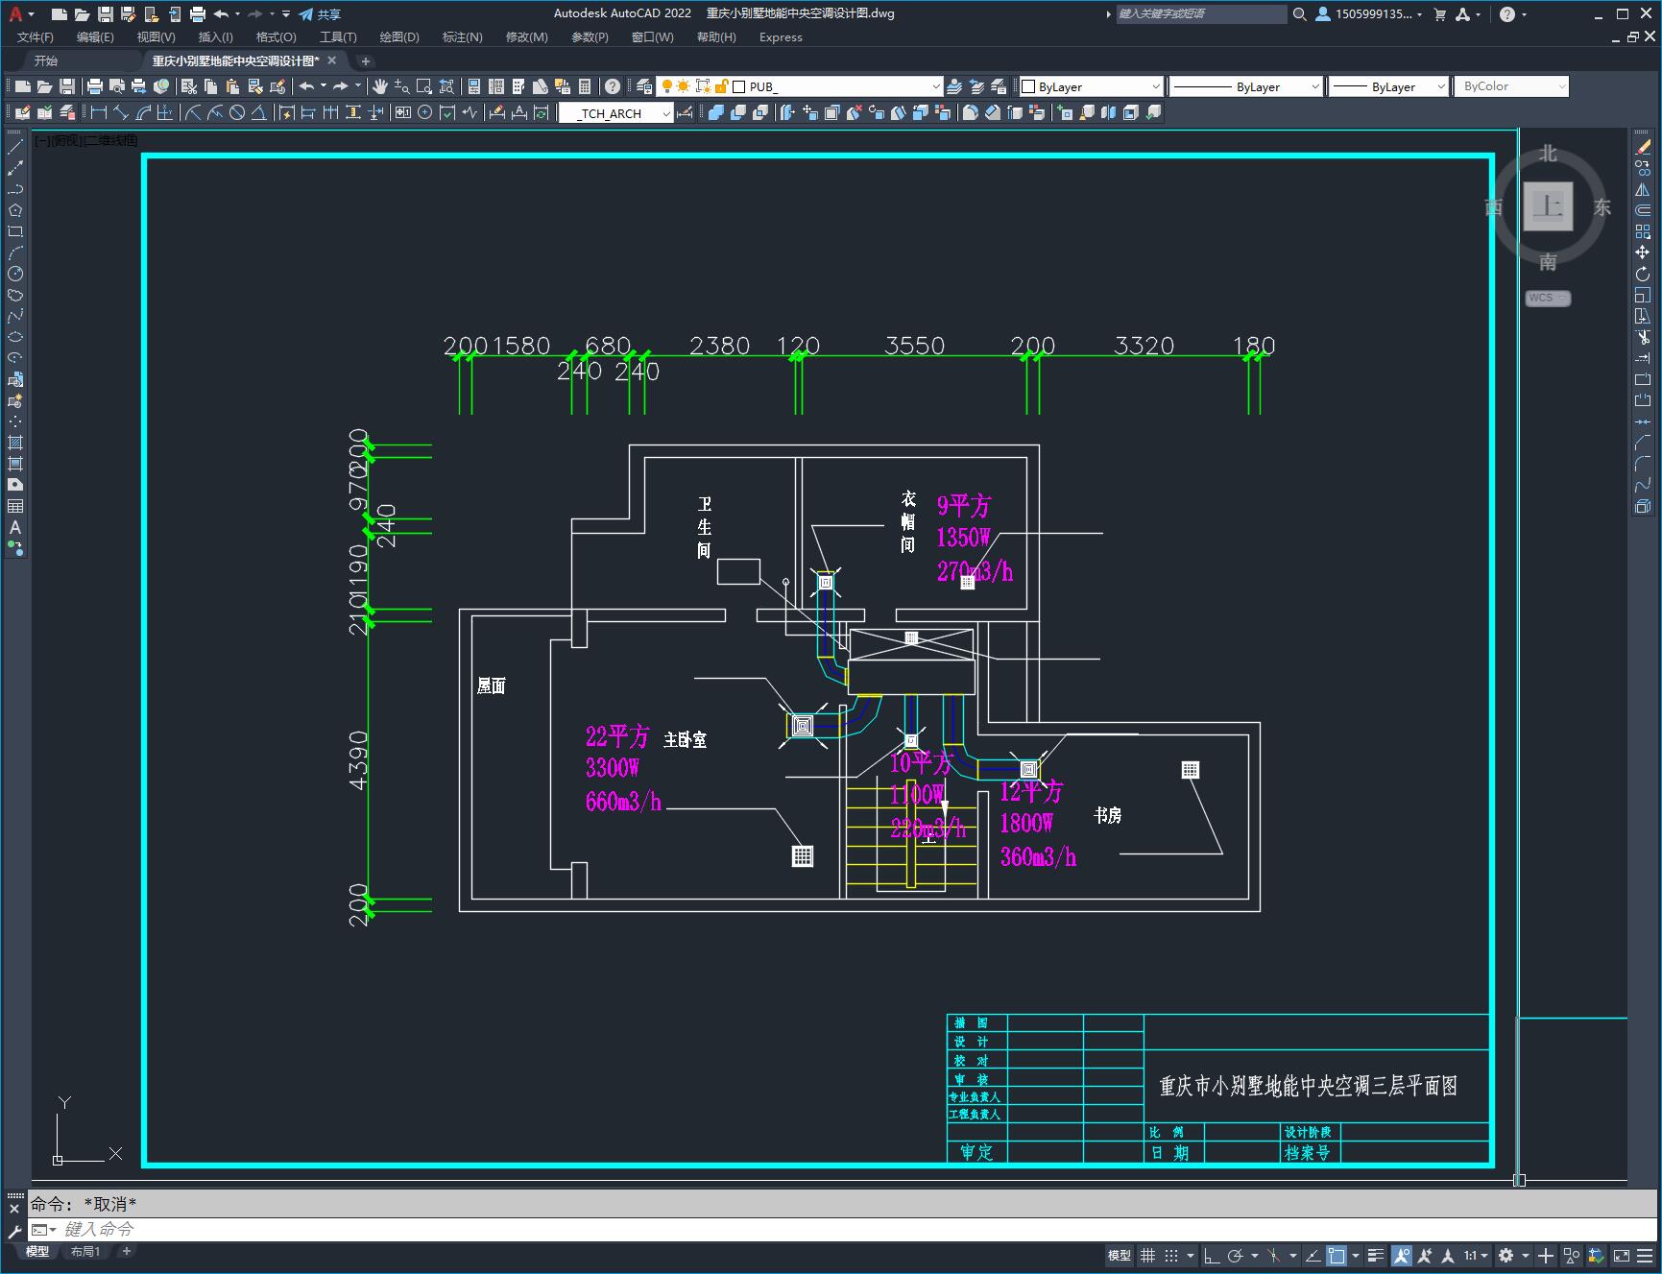Add a new layout with plus button

(126, 1251)
